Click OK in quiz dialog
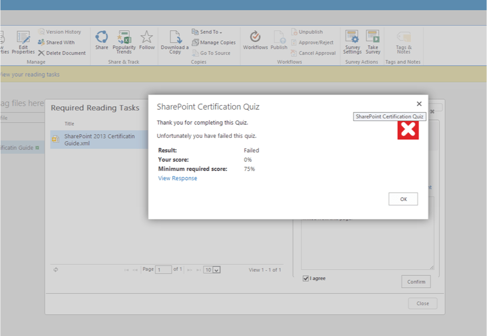 point(403,199)
